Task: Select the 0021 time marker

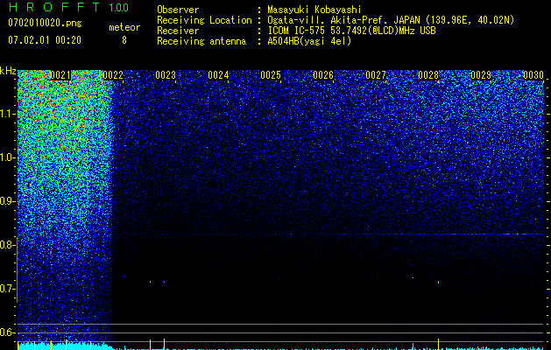Action: click(x=60, y=75)
